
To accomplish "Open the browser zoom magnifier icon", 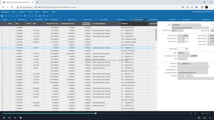I will point(187,7).
